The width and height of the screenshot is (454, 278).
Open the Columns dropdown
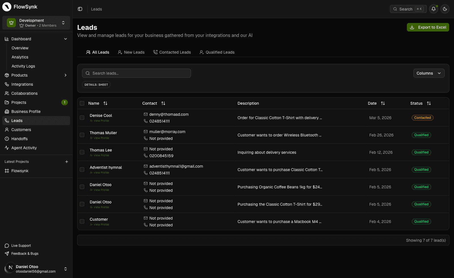(x=428, y=73)
